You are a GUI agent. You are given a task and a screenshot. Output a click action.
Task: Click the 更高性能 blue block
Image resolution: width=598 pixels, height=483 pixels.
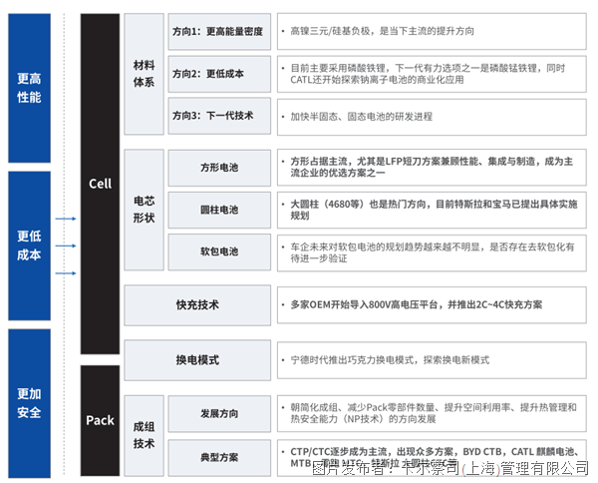coord(29,88)
